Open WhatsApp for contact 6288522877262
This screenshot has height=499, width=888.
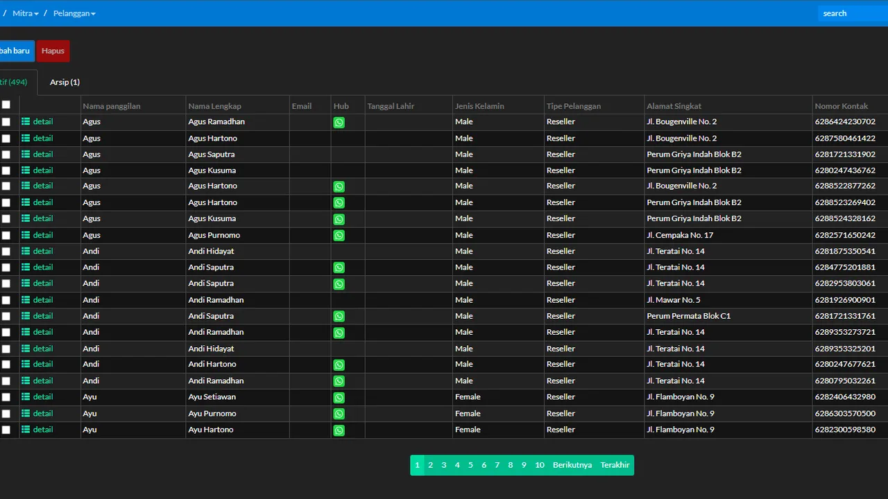click(x=339, y=186)
